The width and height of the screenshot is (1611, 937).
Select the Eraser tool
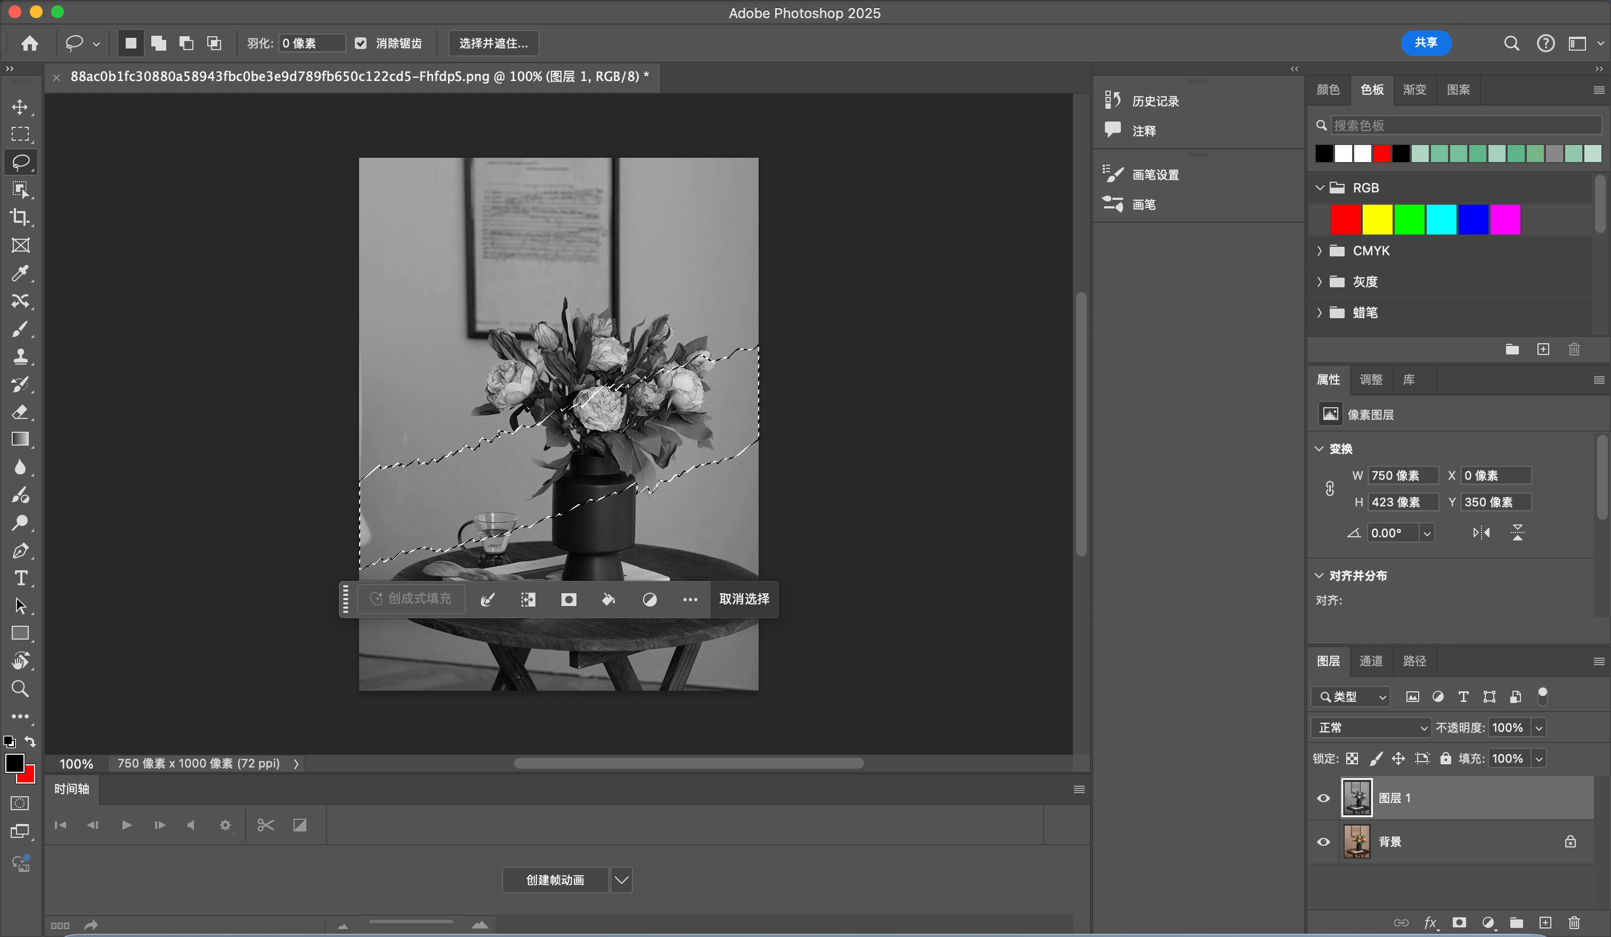20,412
